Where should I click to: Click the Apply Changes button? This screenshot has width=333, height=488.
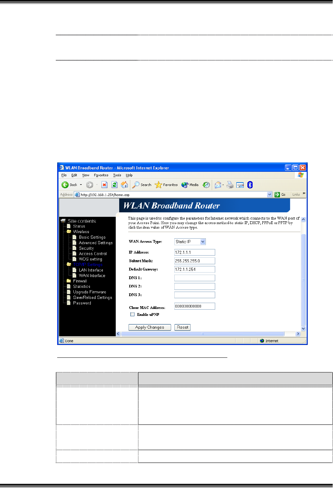(x=150, y=327)
